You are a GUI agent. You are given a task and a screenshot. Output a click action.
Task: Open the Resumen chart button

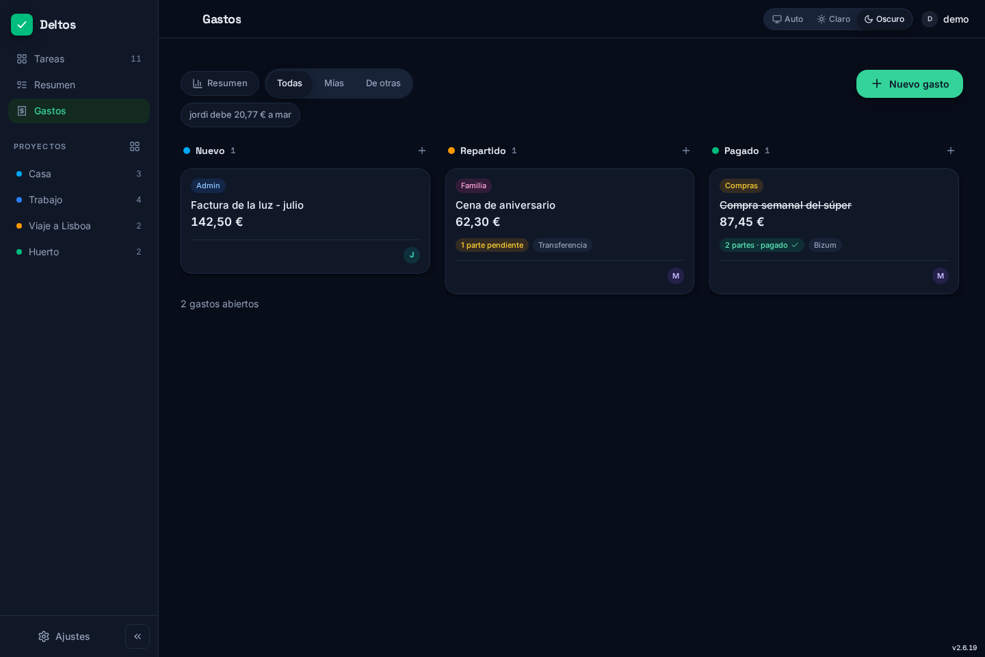coord(220,83)
